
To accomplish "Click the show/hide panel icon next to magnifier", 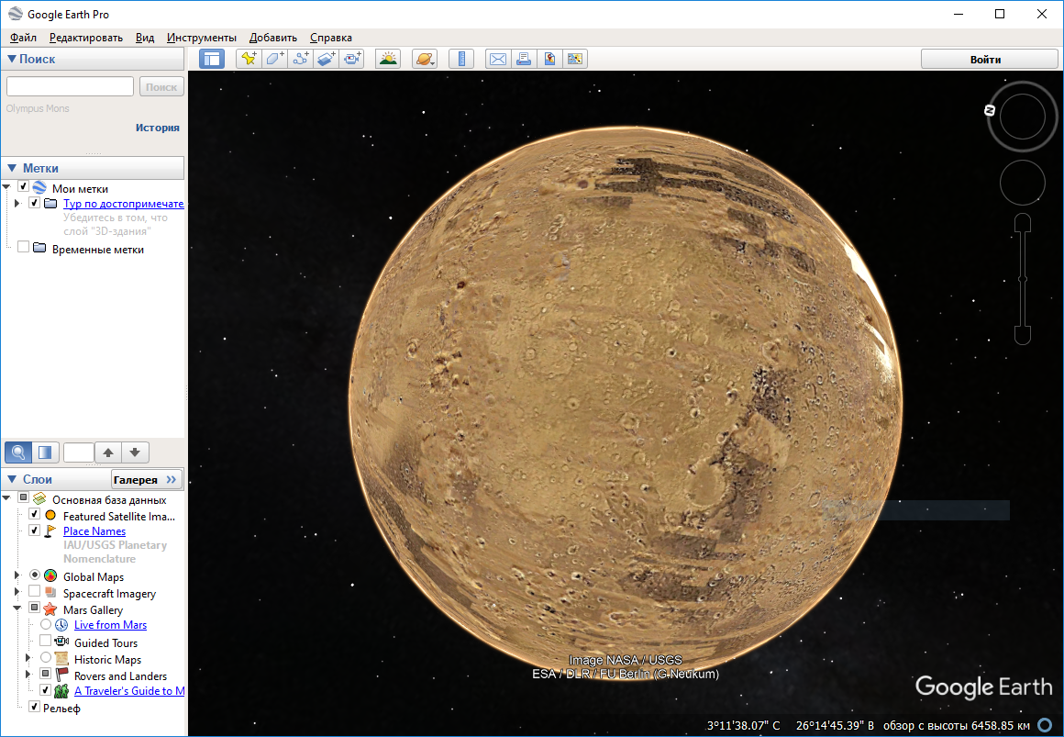I will tap(45, 452).
